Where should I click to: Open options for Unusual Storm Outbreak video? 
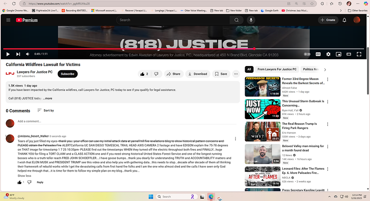pyautogui.click(x=328, y=102)
